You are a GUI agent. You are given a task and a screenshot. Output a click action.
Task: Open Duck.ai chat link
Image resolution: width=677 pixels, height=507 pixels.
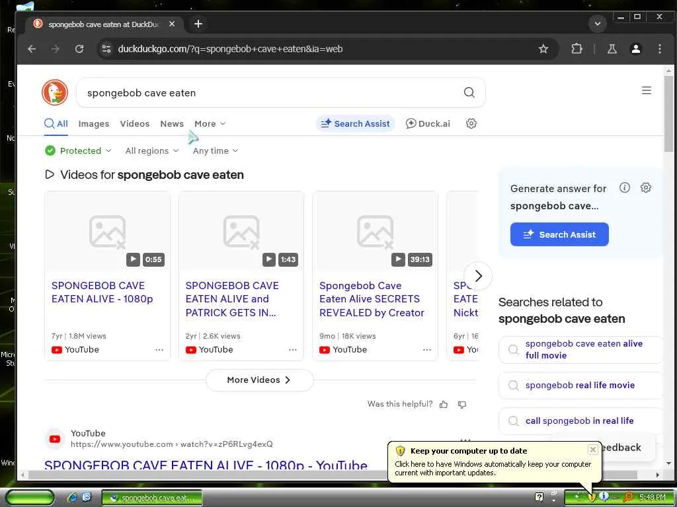point(428,123)
